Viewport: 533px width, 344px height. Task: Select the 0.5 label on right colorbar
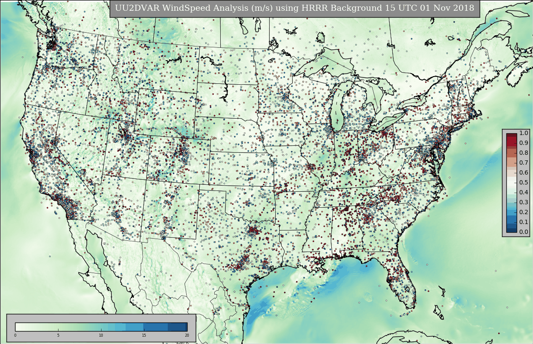[524, 182]
